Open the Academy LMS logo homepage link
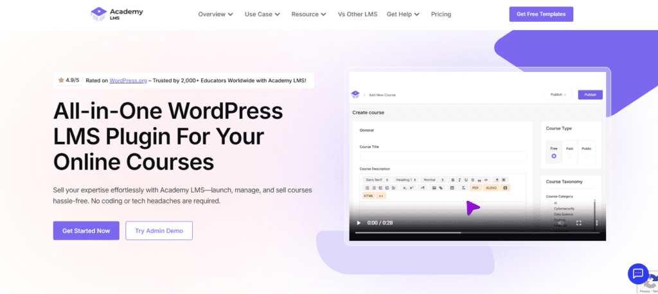 (x=117, y=14)
